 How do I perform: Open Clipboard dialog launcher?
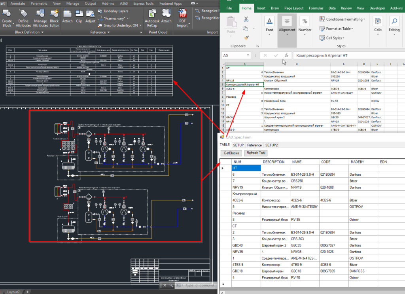[x=257, y=46]
